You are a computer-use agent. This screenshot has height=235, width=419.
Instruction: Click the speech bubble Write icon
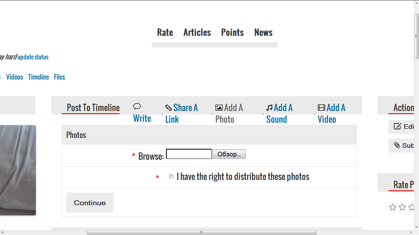[x=137, y=106]
